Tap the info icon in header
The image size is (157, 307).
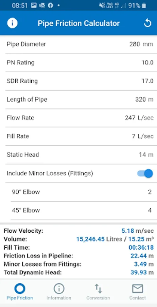point(12,23)
